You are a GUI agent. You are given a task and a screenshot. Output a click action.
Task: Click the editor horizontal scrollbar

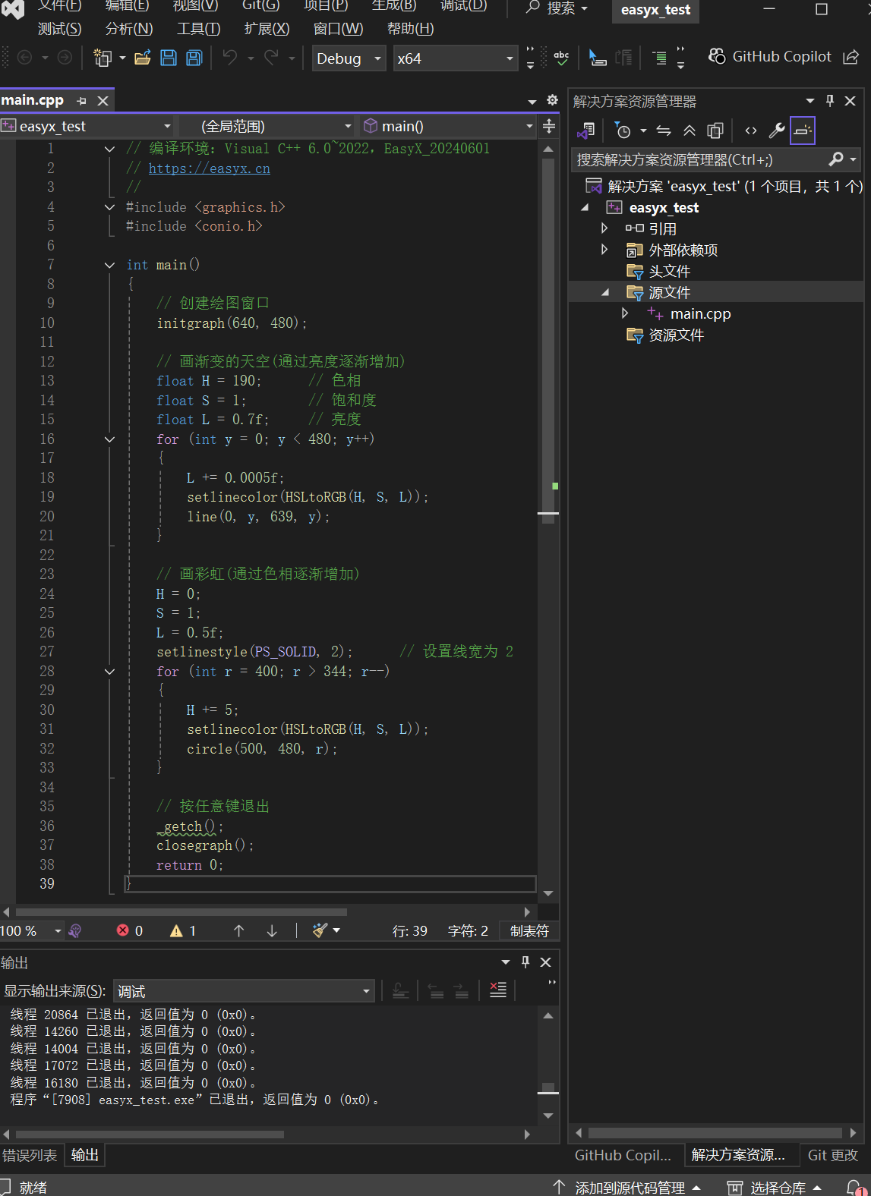pos(181,911)
